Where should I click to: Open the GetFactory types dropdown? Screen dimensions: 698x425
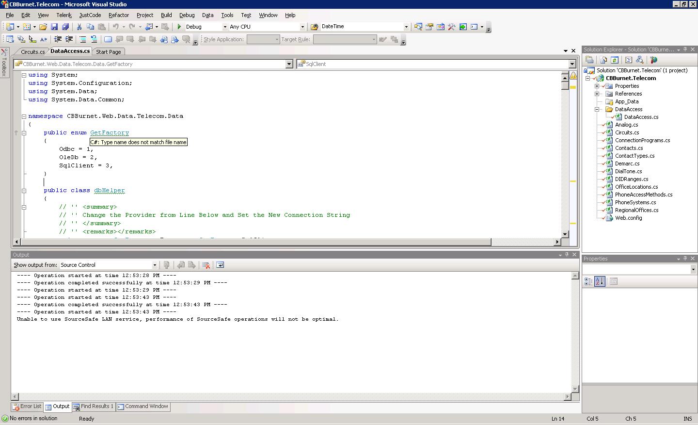click(x=289, y=64)
